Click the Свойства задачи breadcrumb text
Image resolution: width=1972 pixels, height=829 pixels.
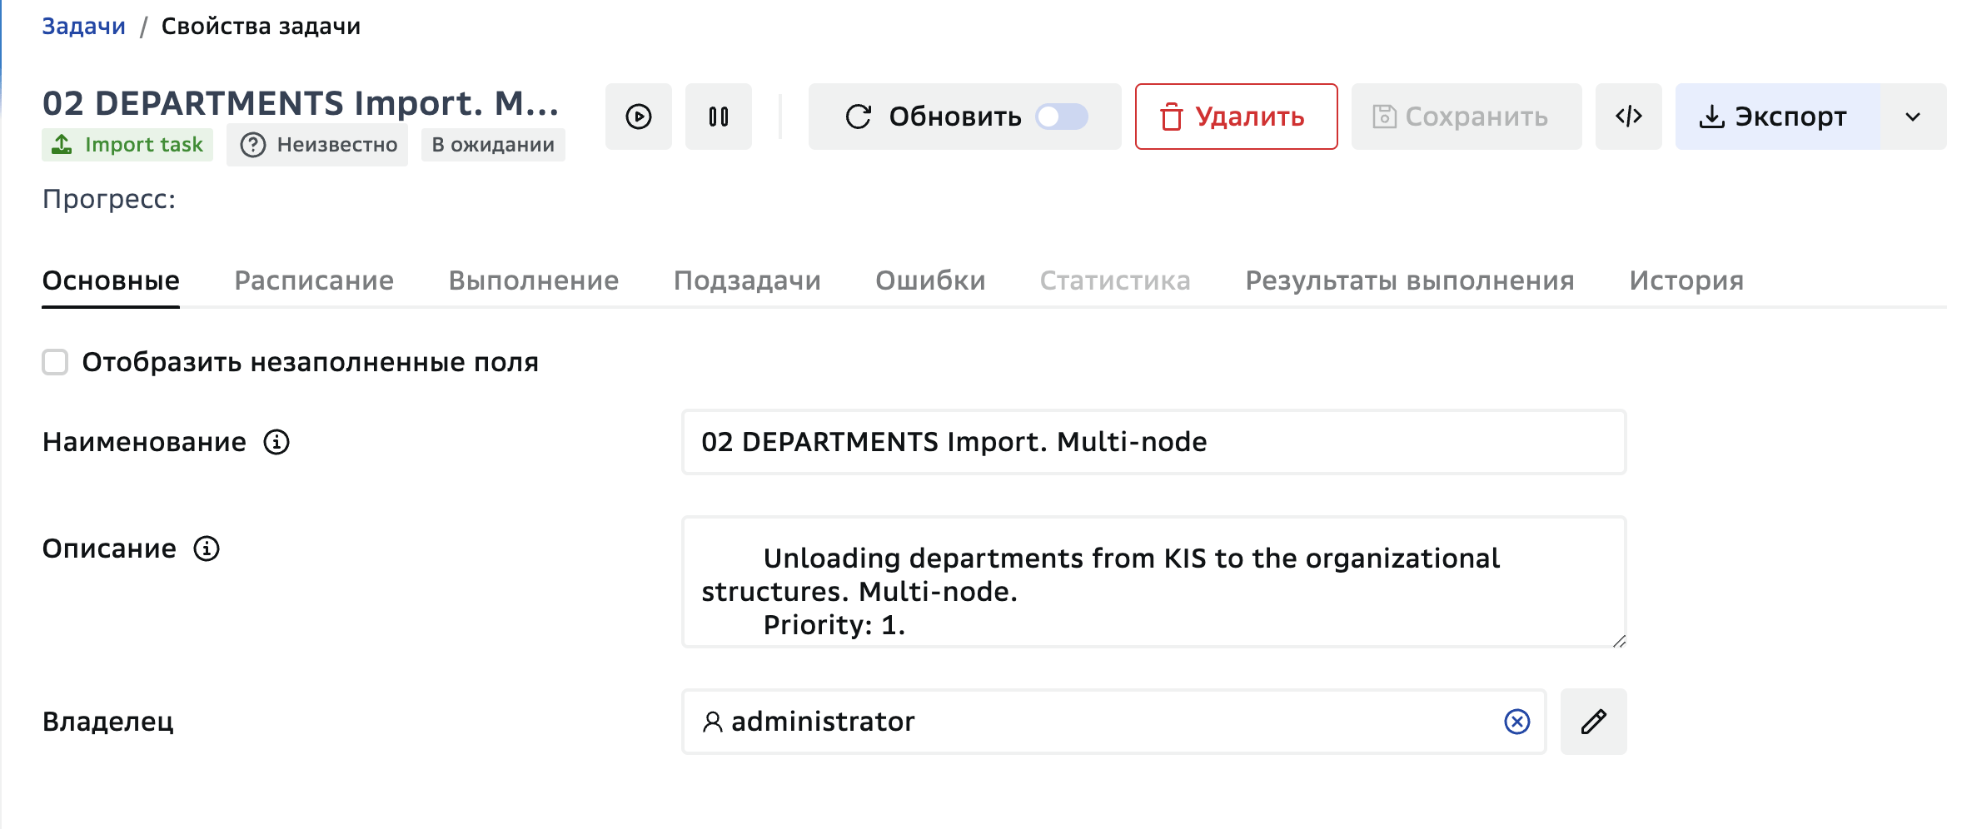click(261, 27)
